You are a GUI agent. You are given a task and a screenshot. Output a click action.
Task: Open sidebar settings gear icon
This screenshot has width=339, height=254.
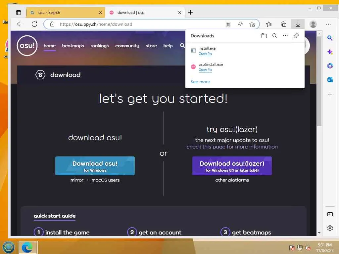[330, 228]
